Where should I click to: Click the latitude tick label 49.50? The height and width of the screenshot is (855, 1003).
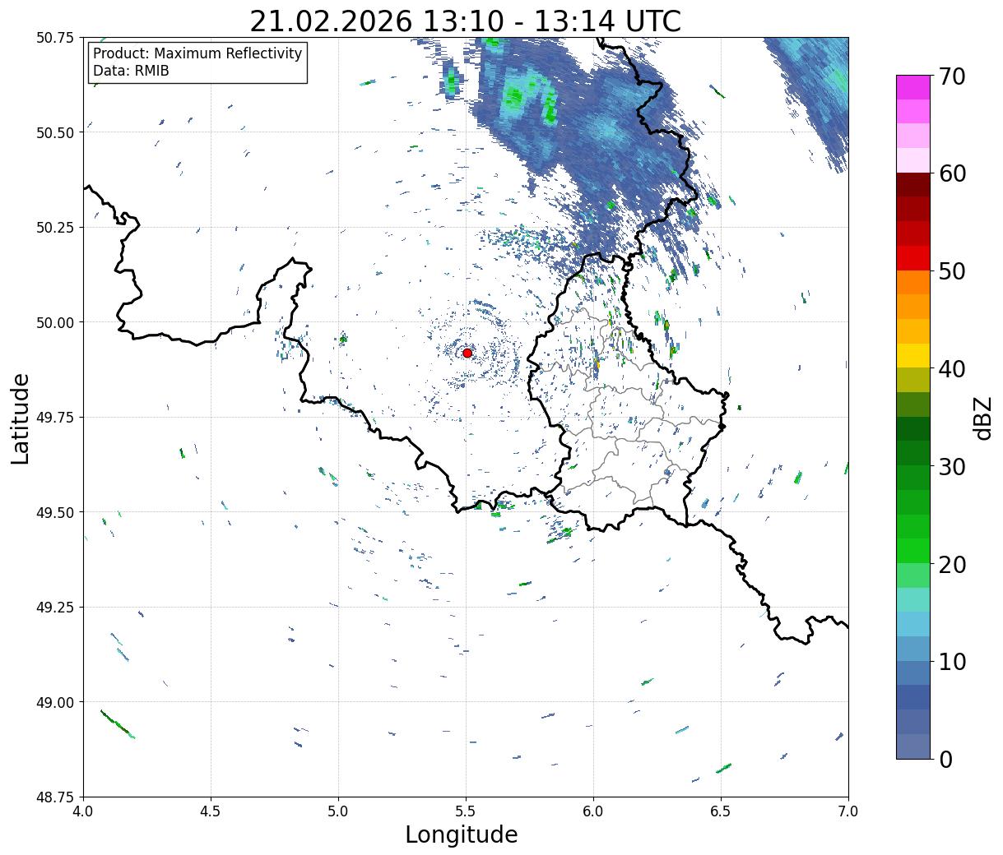point(55,512)
